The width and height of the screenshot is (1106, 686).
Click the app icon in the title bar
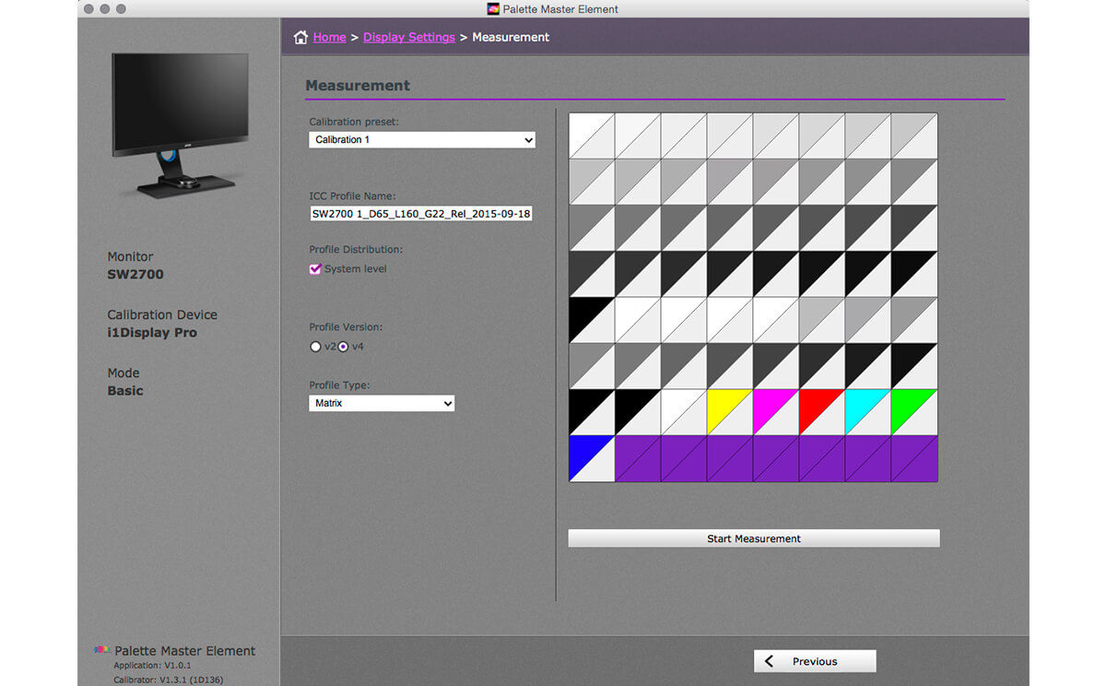pos(493,9)
